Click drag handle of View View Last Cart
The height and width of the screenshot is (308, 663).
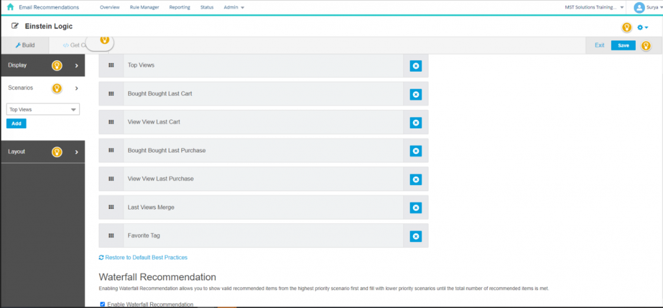111,122
